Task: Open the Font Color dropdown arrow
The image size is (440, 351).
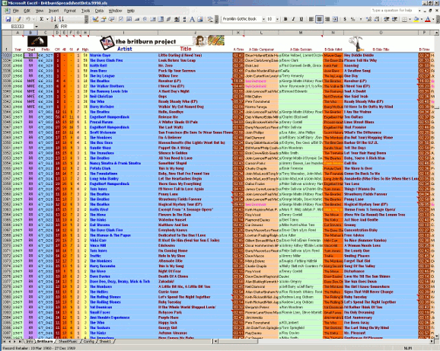Action: click(x=433, y=19)
